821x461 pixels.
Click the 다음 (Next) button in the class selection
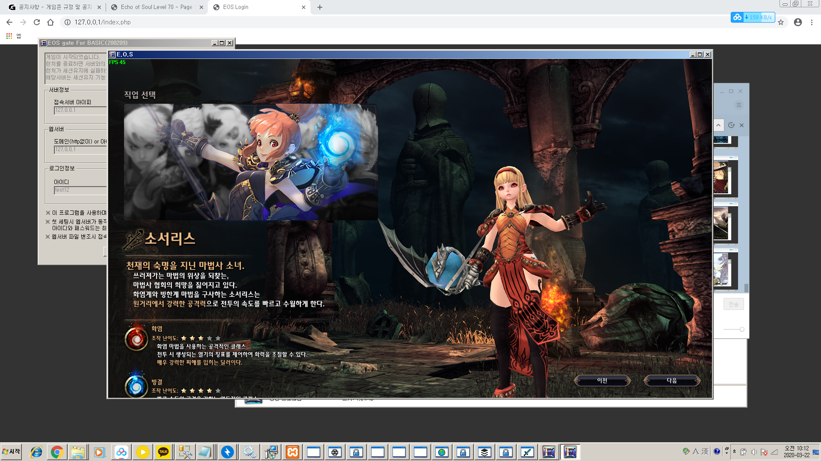tap(672, 380)
